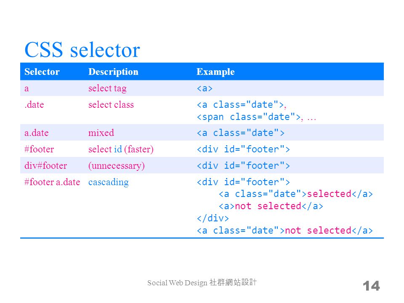The width and height of the screenshot is (404, 303).
Task: Select the 'cascading' description text
Action: 108,182
